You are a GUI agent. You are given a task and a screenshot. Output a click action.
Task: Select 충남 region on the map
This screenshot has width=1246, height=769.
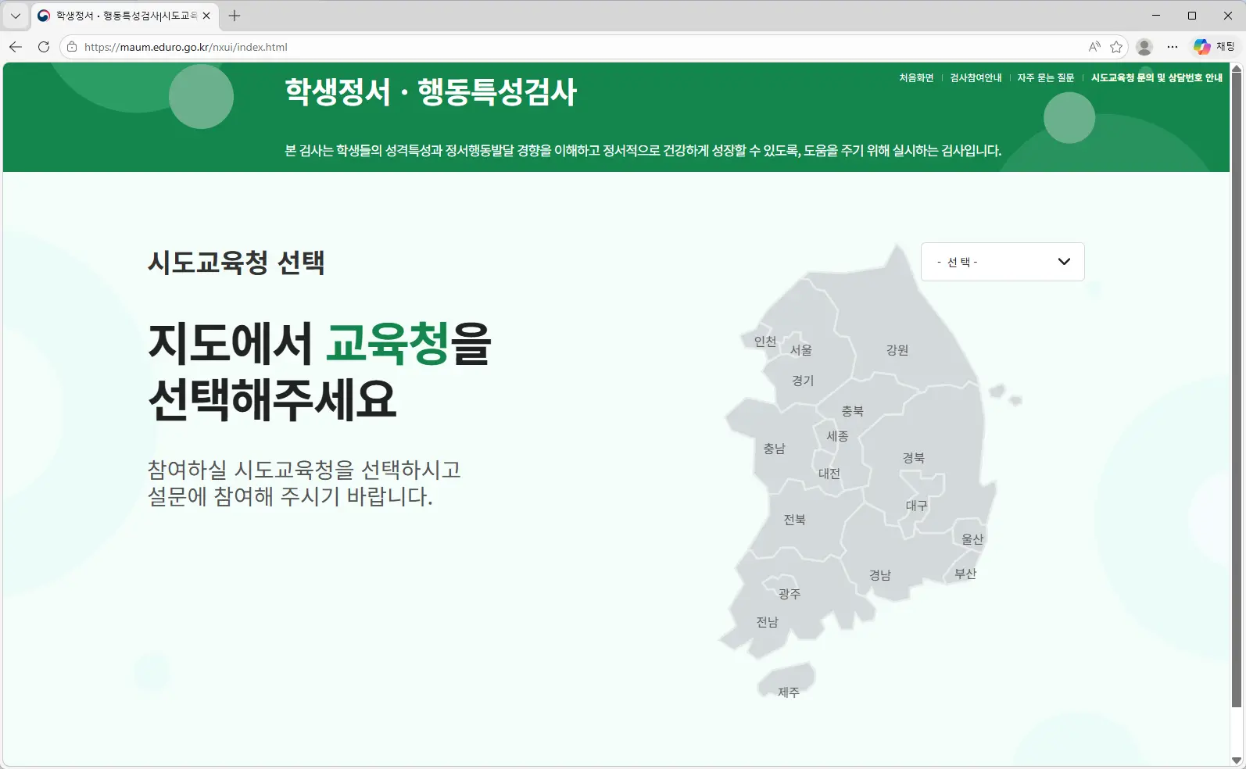774,449
